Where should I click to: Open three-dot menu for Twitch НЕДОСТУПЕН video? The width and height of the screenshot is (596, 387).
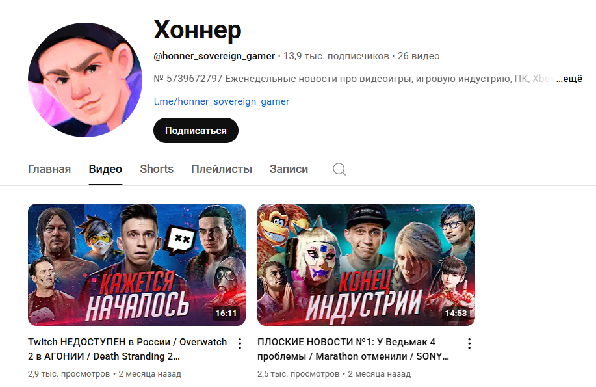240,343
